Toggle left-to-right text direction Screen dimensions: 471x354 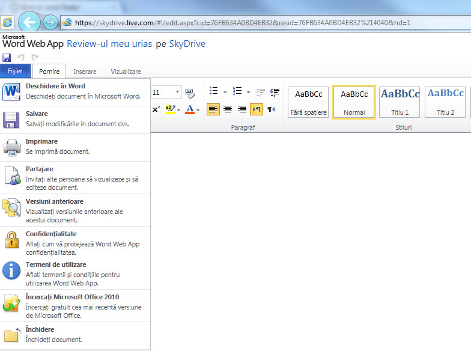(257, 109)
